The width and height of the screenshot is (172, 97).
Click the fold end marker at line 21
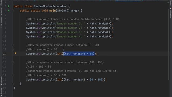coord(13,84)
